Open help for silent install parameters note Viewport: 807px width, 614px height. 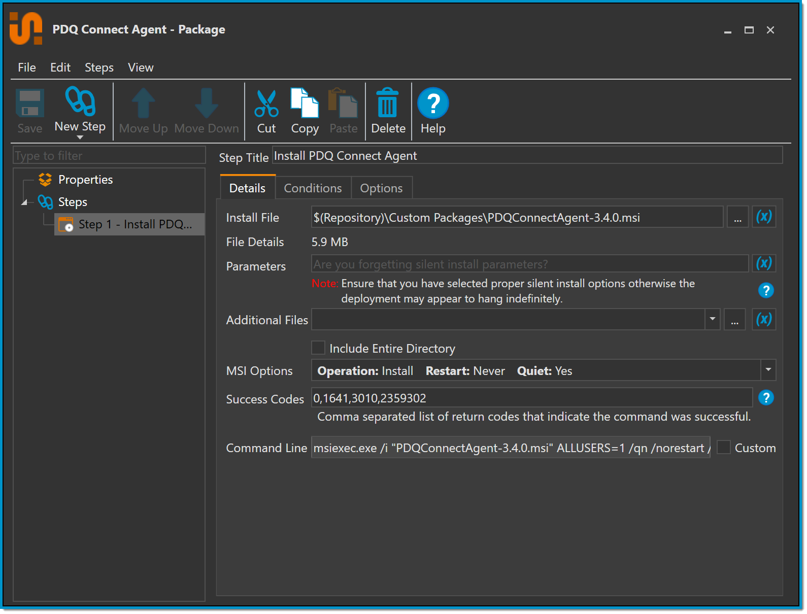point(766,290)
